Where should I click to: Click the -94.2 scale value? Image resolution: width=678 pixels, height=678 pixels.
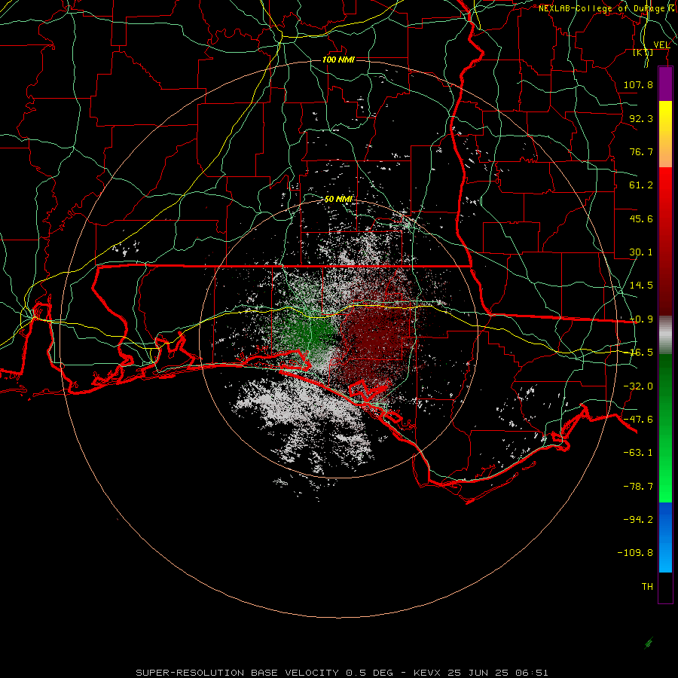pyautogui.click(x=638, y=520)
